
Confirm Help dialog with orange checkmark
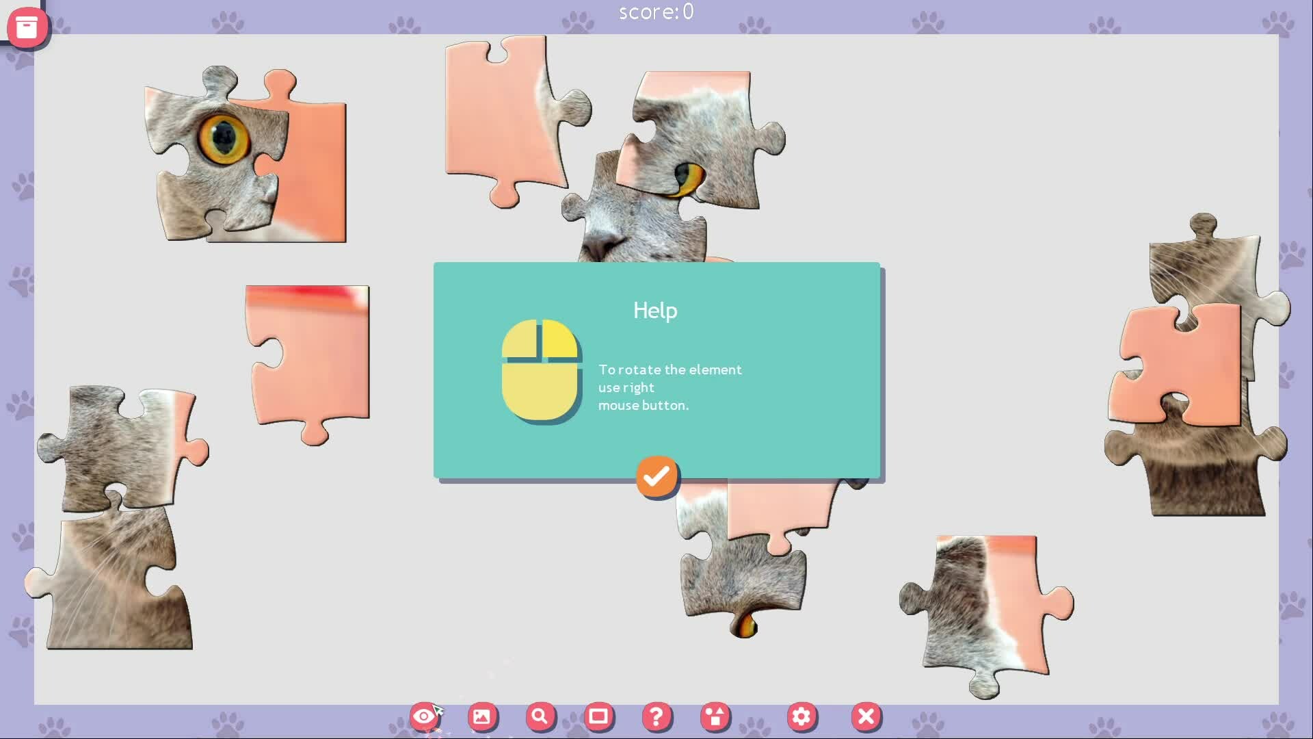tap(656, 476)
